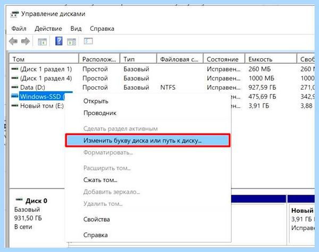Click the toolbar settings list icon
The width and height of the screenshot is (319, 252).
pos(88,41)
